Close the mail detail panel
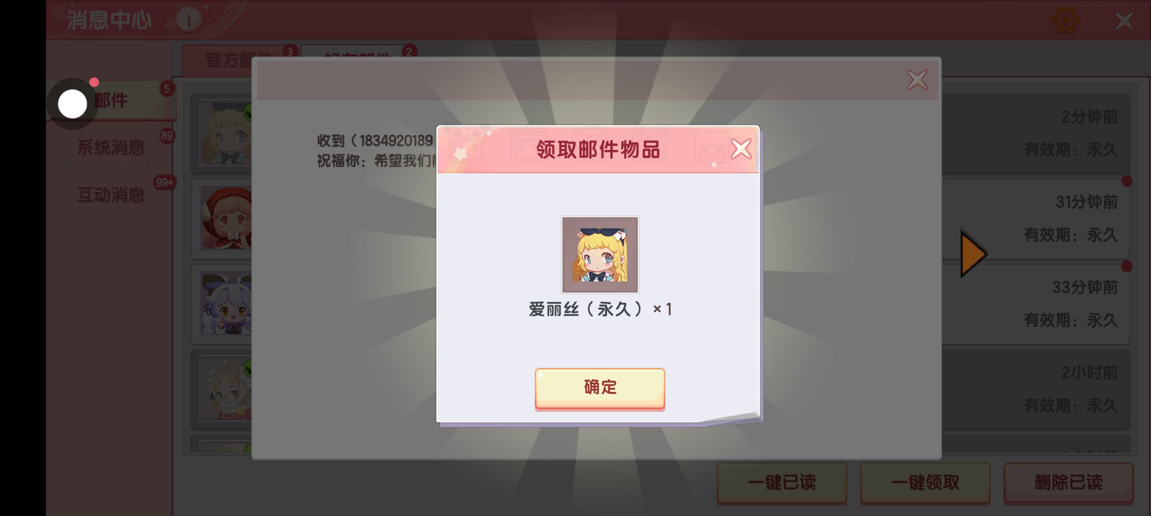This screenshot has width=1151, height=516. click(917, 80)
